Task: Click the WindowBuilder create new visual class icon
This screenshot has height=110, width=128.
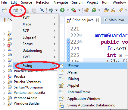Action: click(x=16, y=10)
